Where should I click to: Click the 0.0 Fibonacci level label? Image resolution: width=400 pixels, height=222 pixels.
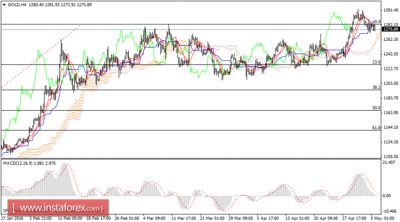(x=377, y=22)
